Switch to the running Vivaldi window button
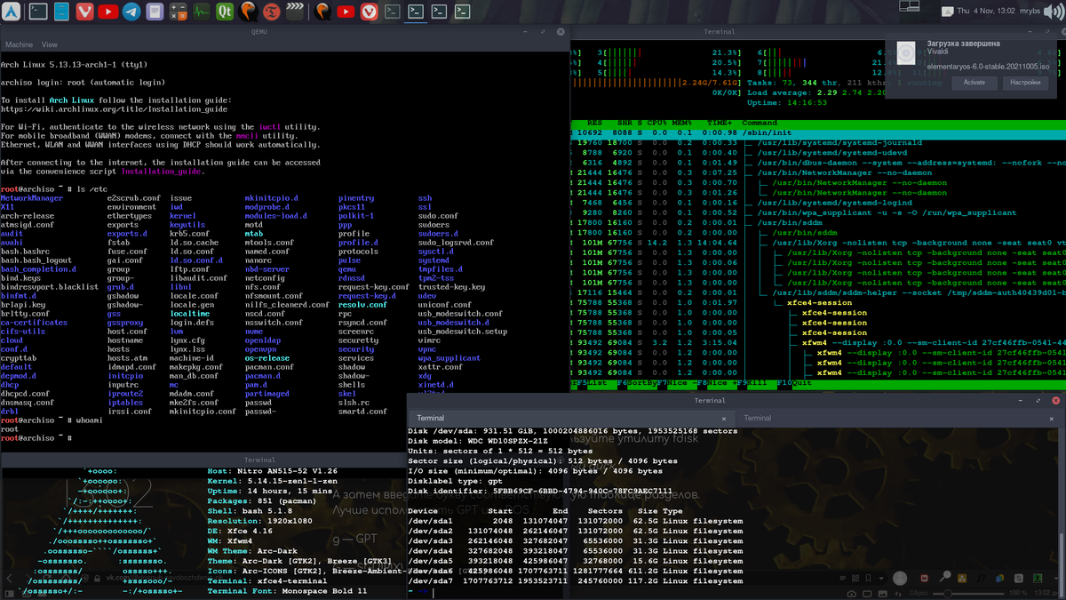 (x=370, y=12)
